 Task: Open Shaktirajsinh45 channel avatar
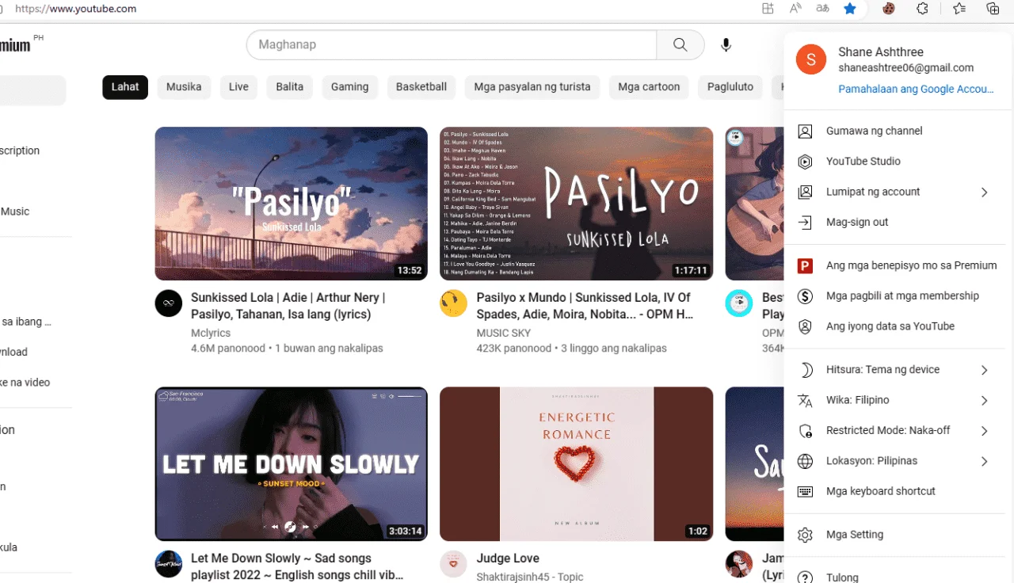point(453,564)
